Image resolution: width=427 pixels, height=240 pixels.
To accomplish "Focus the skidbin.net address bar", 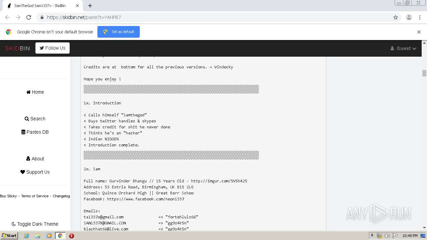I will tap(213, 17).
